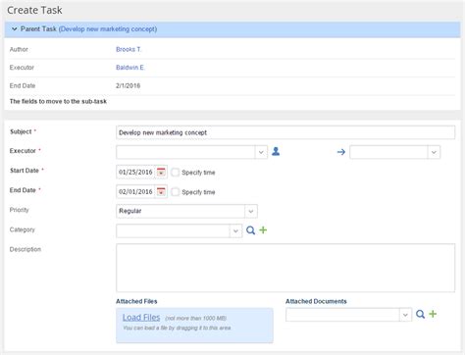Click the Attached Files heading
Image resolution: width=465 pixels, height=355 pixels.
tap(136, 301)
